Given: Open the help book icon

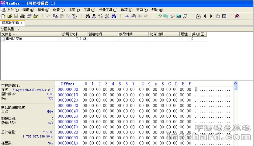Looking at the screenshot, I should 237,16.
